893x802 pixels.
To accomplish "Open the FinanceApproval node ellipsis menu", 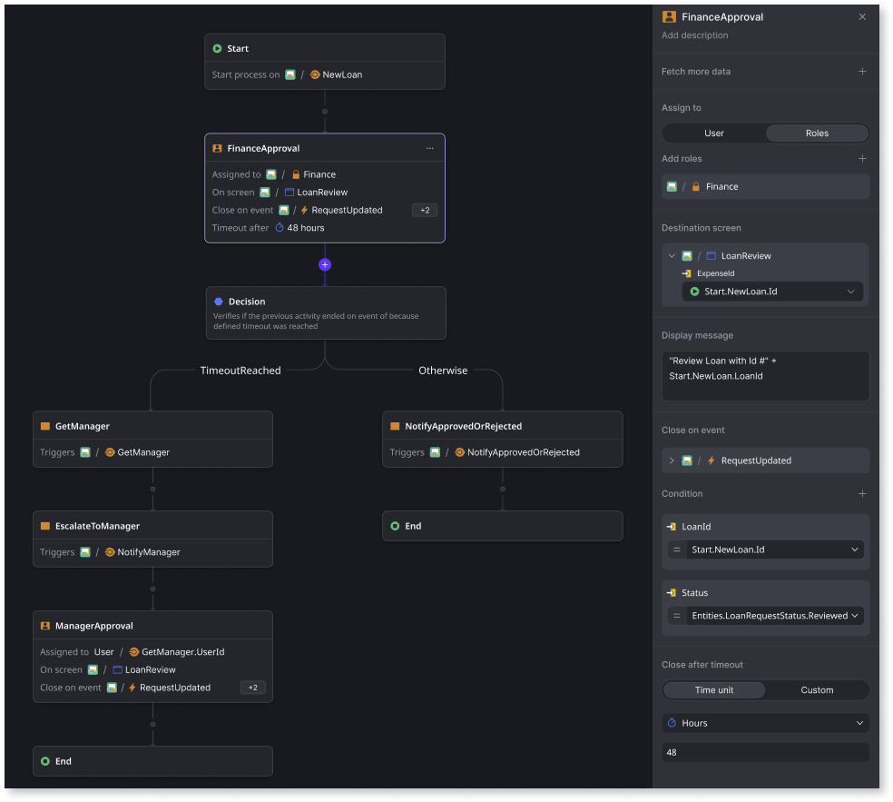I will (x=429, y=148).
